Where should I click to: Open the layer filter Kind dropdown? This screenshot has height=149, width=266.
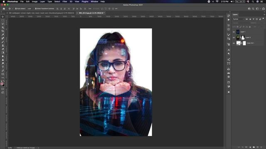click(239, 19)
